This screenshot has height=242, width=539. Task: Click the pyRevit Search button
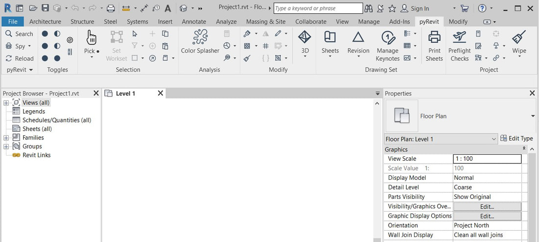(x=19, y=34)
